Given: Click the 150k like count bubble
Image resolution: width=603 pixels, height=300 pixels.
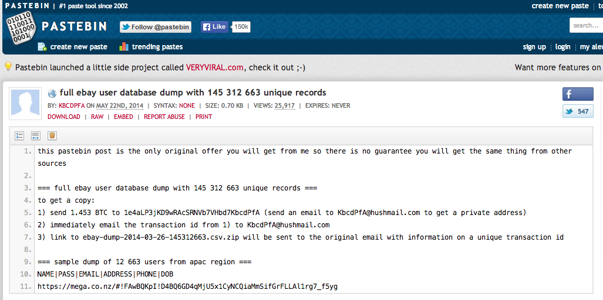Looking at the screenshot, I should click(241, 27).
